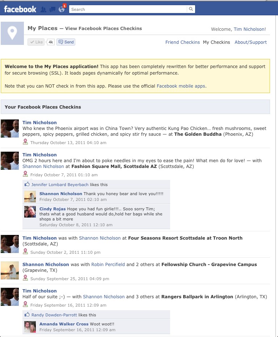Select the My Checkins tab
Image resolution: width=278 pixels, height=337 pixels.
(216, 42)
